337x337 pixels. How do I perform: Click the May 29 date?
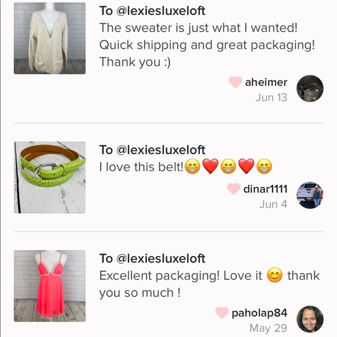[268, 328]
